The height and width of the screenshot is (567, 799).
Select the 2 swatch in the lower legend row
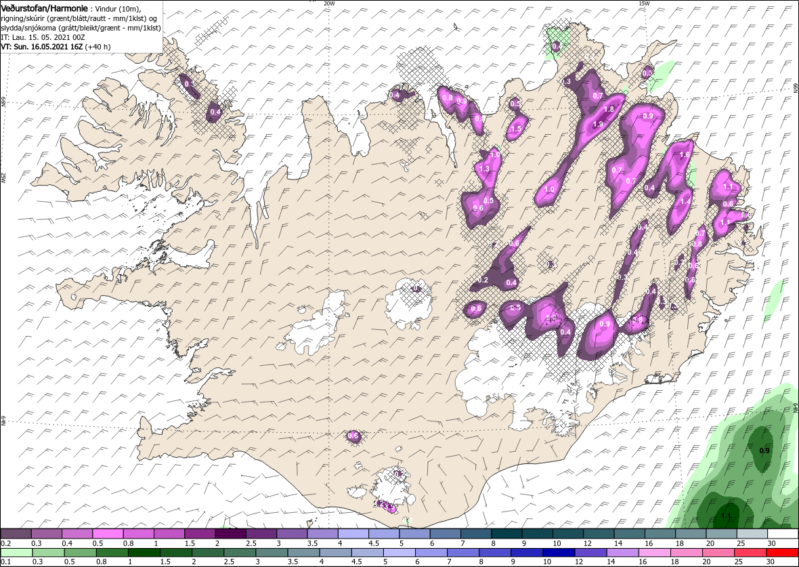click(208, 553)
